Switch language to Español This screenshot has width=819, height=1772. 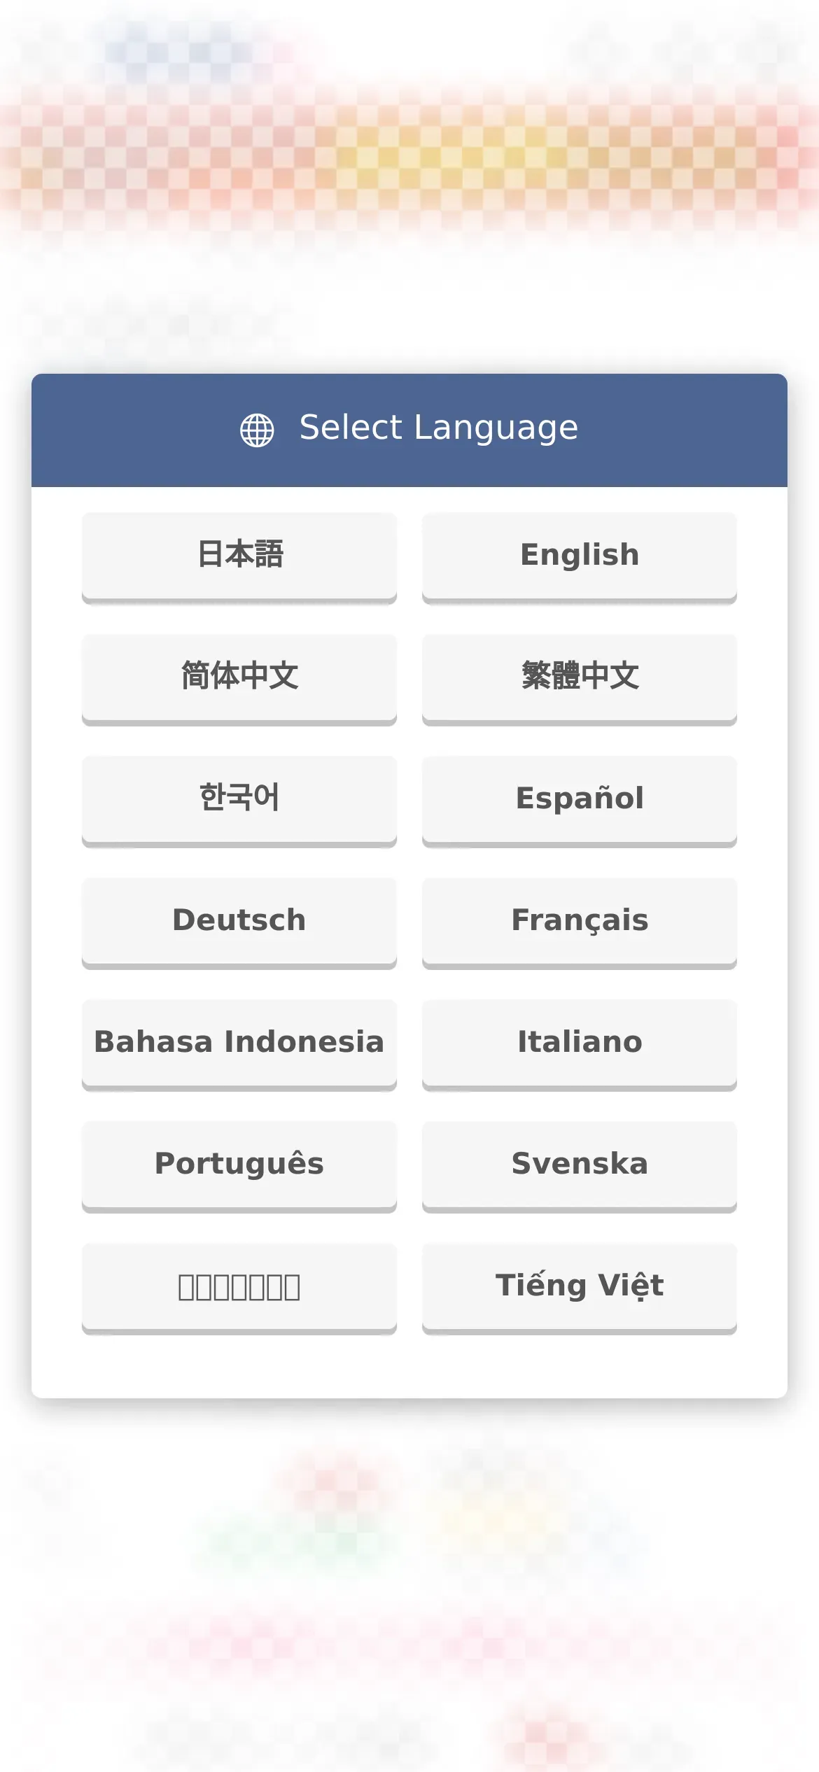[x=580, y=801]
